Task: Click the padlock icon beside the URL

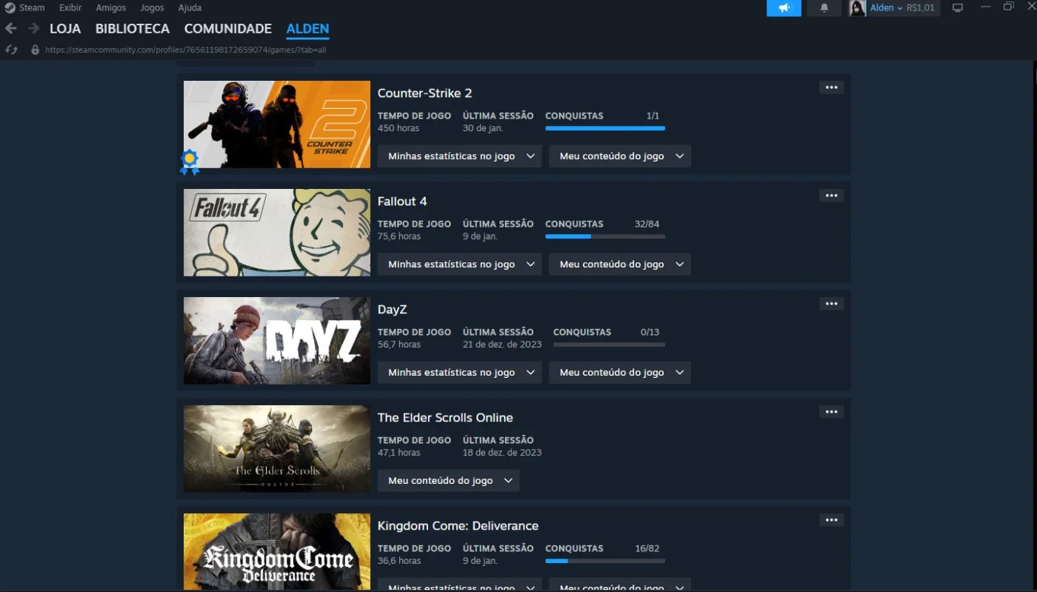Action: [35, 50]
